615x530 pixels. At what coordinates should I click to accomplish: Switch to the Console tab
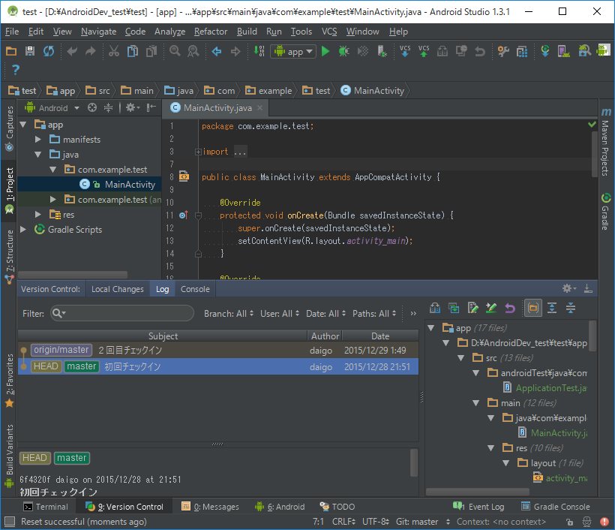click(x=195, y=289)
